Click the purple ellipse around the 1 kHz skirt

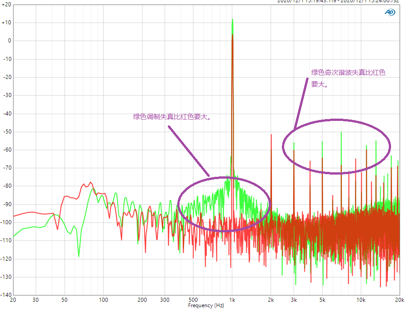click(224, 204)
